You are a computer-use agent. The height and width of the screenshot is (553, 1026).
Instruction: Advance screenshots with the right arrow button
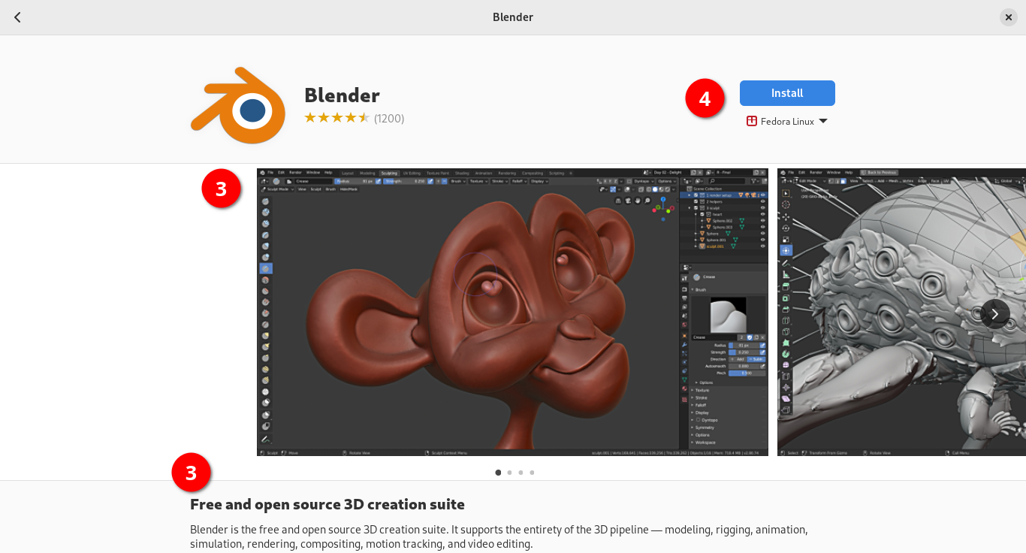tap(994, 314)
